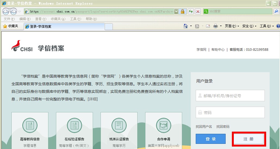Open the 编辑(E) menu

click(x=25, y=19)
